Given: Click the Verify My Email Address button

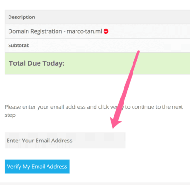Looking at the screenshot, I should pos(37,167).
